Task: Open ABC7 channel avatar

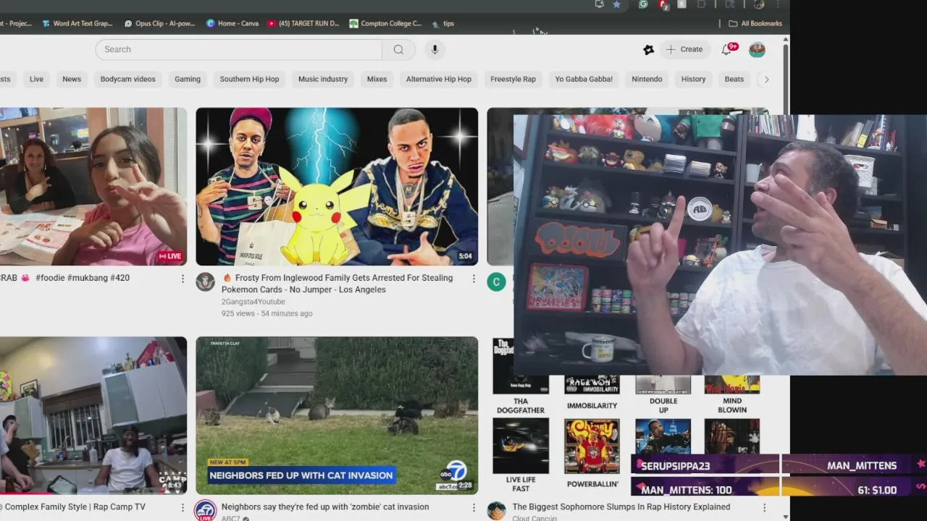Action: (205, 509)
